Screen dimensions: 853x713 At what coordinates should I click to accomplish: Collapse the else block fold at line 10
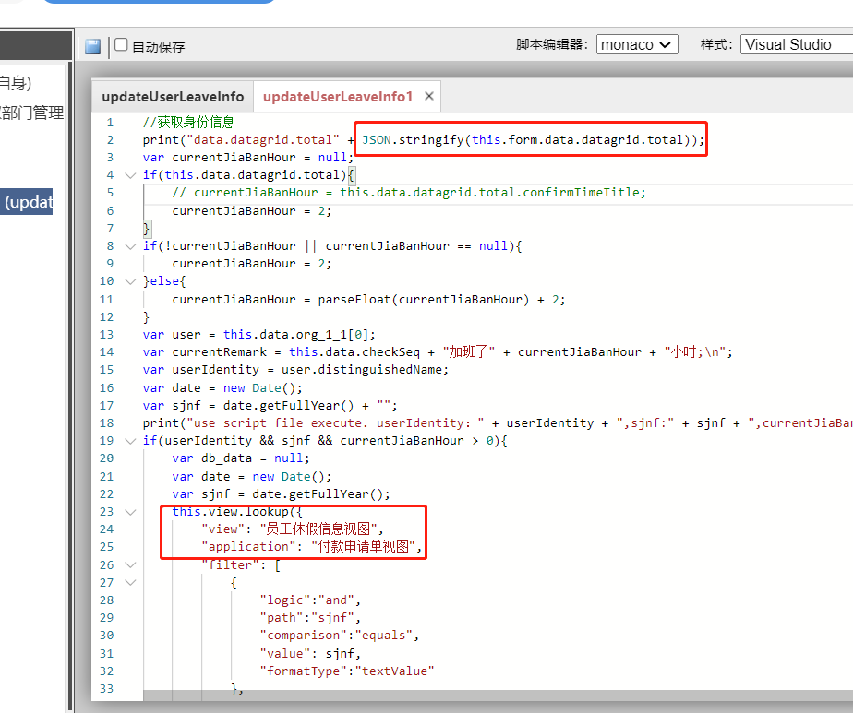point(130,281)
